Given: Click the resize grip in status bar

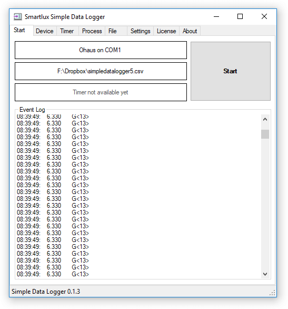Looking at the screenshot, I should (272, 293).
